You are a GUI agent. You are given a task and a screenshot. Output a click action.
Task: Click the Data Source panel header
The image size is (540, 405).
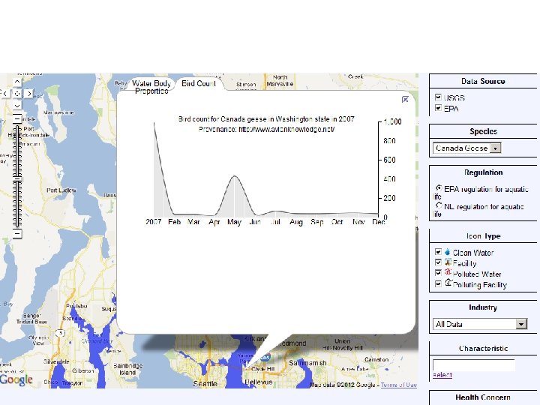(483, 81)
